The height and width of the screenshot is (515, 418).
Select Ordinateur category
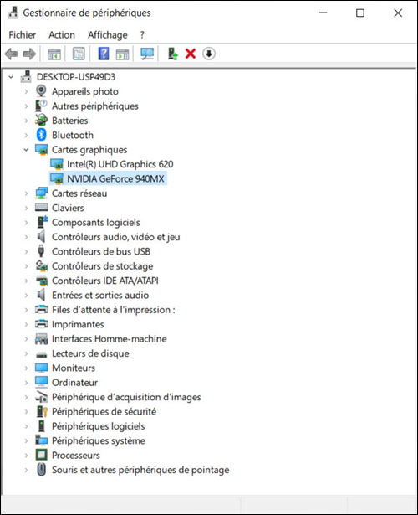click(x=74, y=383)
